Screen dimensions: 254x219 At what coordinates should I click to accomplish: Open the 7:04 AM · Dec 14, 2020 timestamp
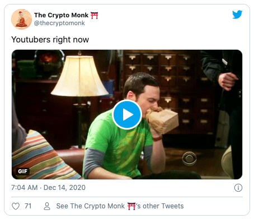click(x=48, y=188)
